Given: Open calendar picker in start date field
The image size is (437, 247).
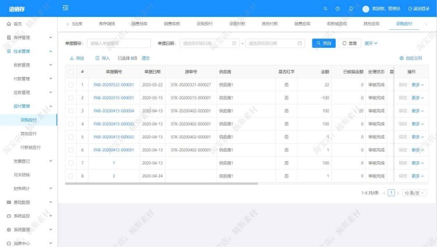Looking at the screenshot, I should click(234, 43).
